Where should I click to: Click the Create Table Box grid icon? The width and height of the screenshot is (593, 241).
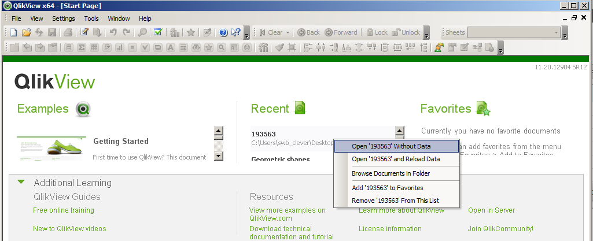(94, 47)
